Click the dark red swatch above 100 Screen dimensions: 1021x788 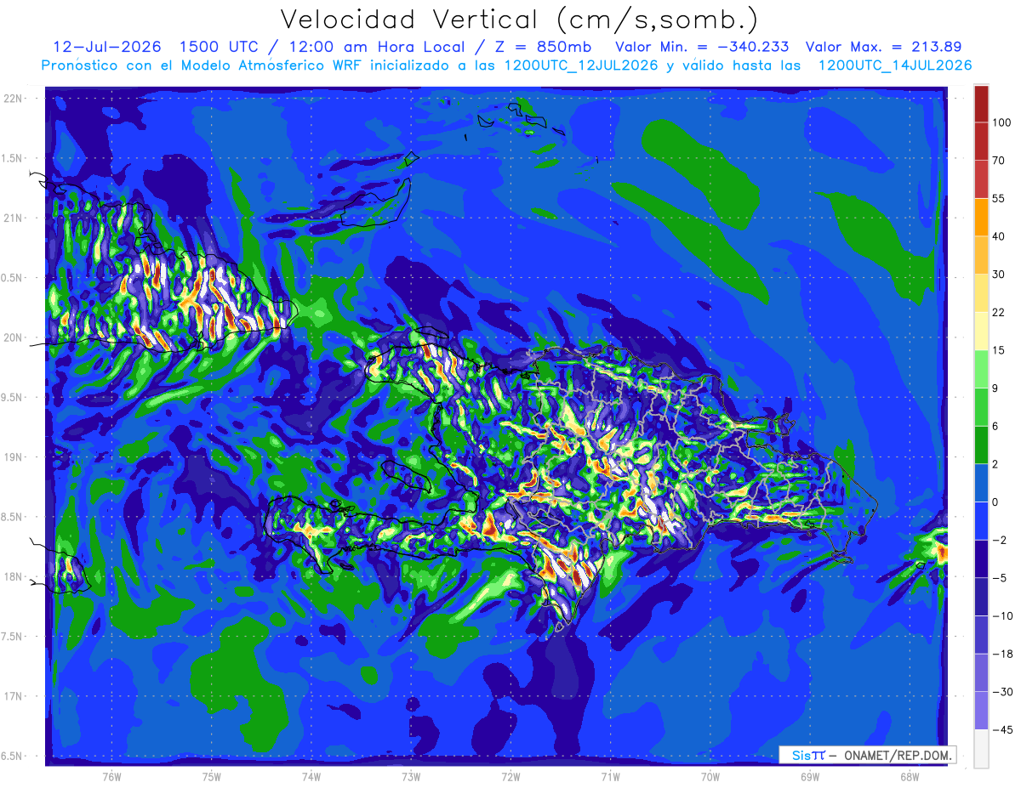[x=981, y=102]
